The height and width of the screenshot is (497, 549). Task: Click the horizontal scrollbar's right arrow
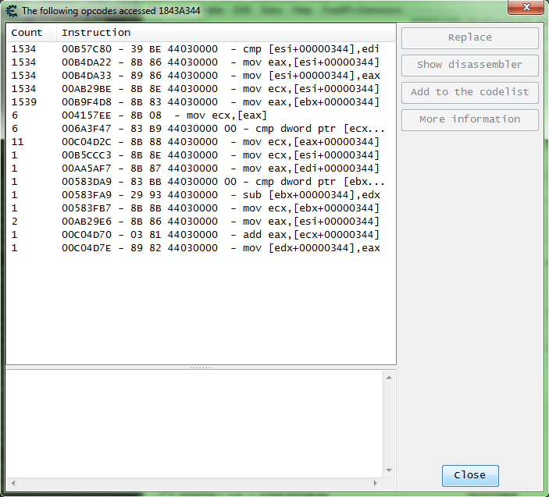(x=376, y=483)
